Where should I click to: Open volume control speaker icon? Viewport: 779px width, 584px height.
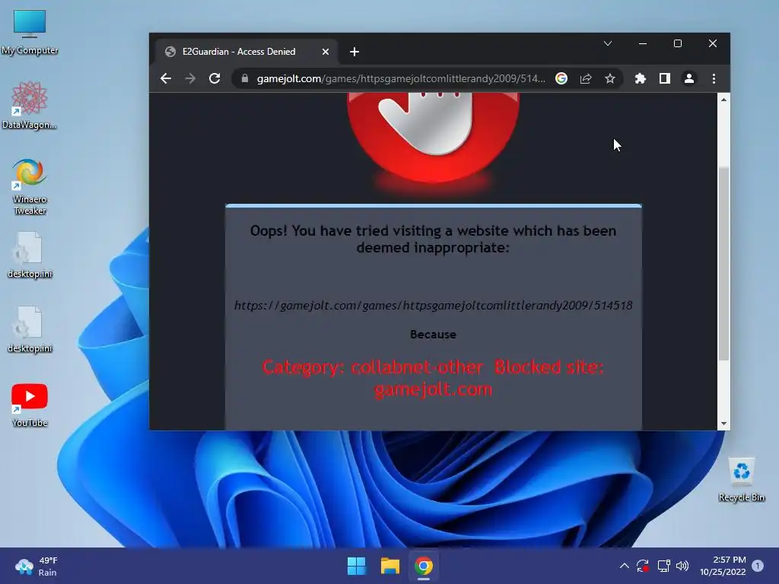[x=682, y=566]
